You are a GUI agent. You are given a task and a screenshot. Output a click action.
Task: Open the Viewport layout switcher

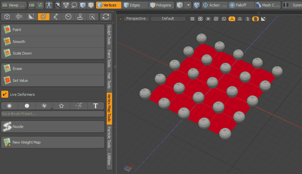pyautogui.click(x=13, y=5)
